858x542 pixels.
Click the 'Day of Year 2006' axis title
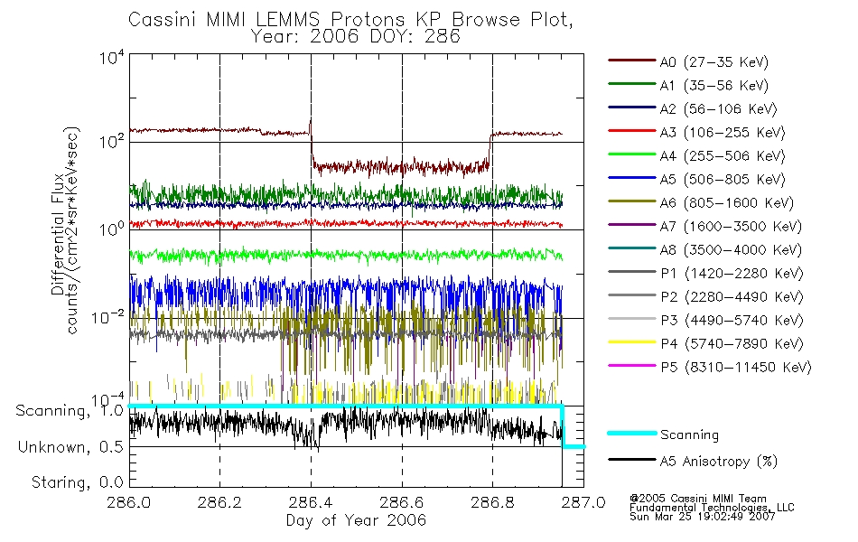pyautogui.click(x=356, y=520)
